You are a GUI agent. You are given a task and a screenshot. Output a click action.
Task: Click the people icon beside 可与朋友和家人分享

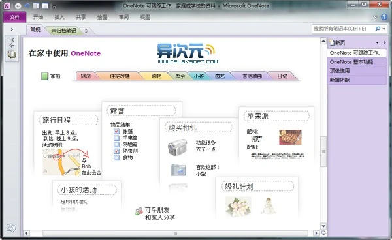(x=139, y=211)
